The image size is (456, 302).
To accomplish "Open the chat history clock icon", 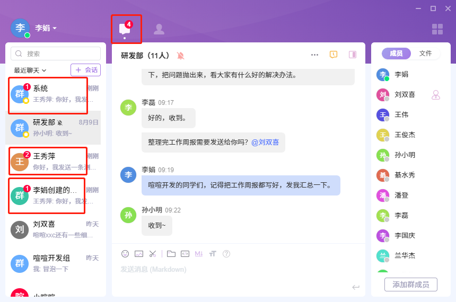I will pyautogui.click(x=334, y=55).
